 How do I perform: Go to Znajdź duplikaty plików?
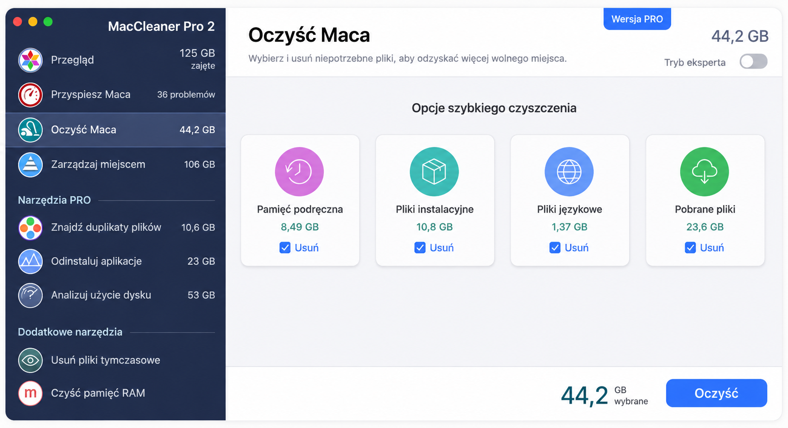[115, 227]
